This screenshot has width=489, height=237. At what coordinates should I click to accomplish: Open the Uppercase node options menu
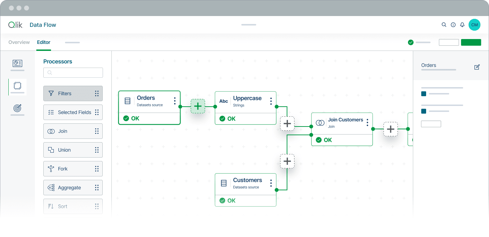[271, 101]
